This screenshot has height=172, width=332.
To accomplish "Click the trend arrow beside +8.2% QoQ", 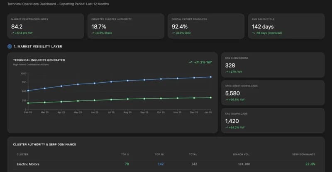I will pos(173,33).
